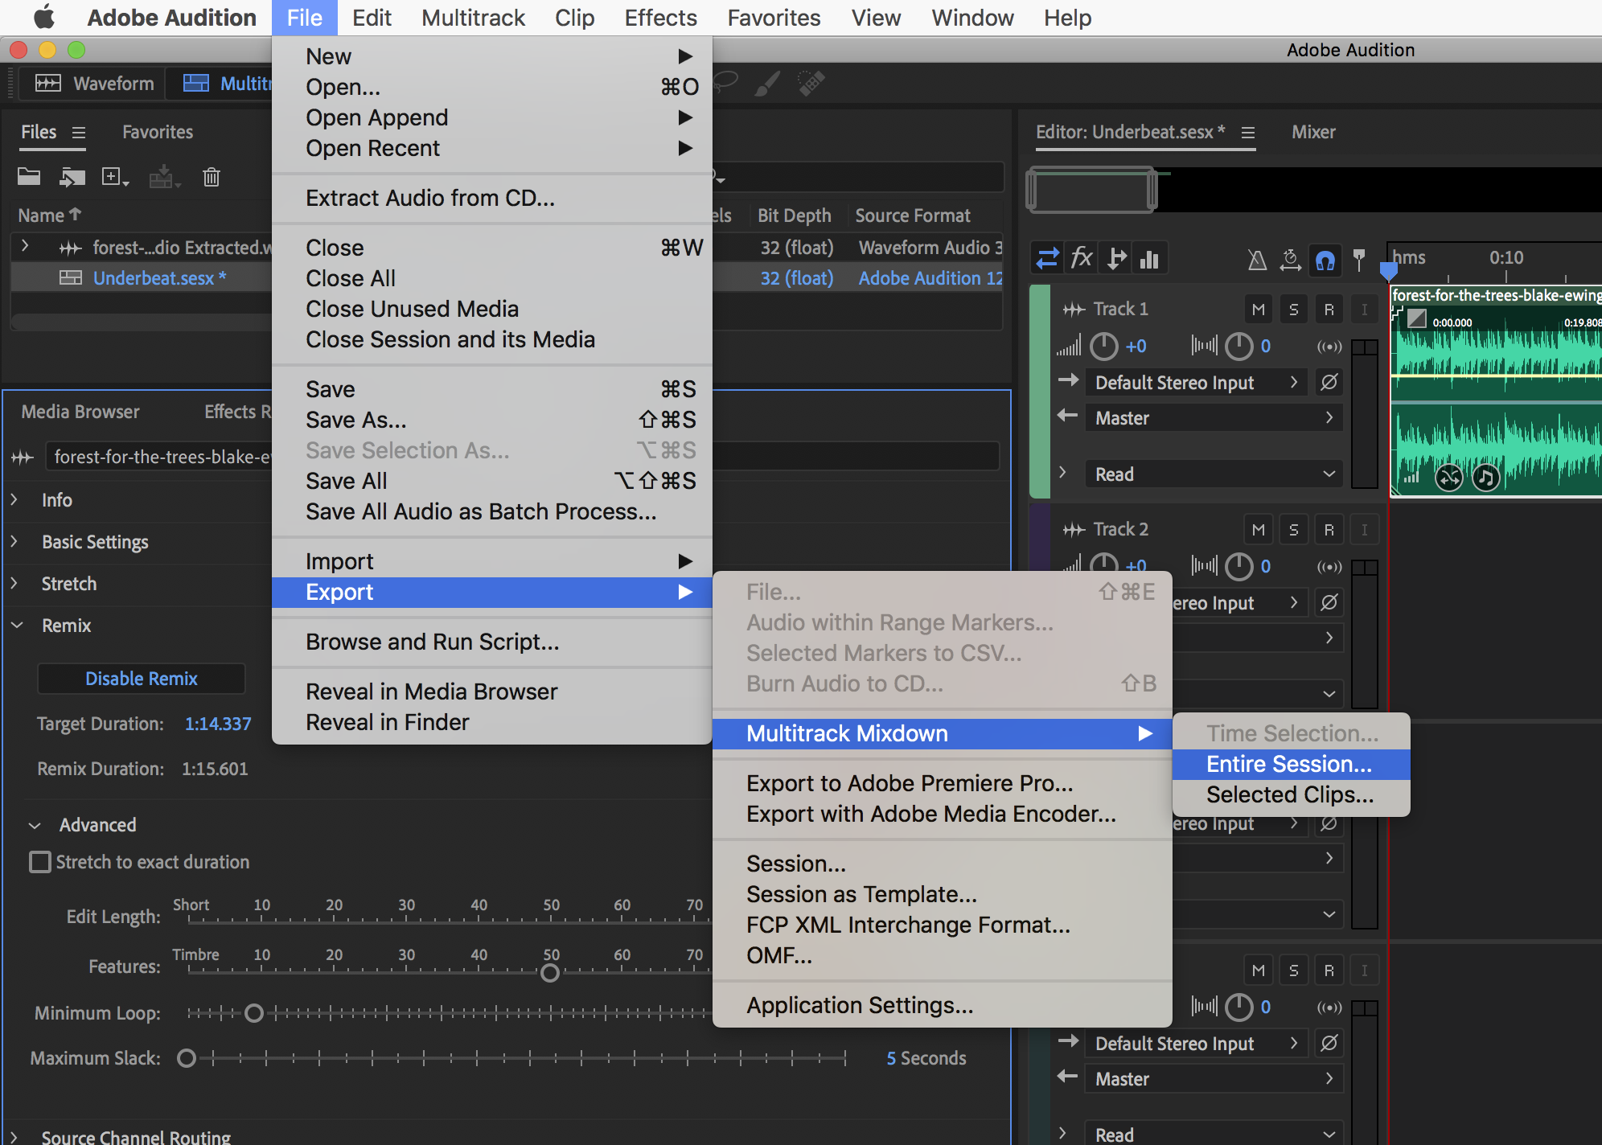Click the Track 2 polarity reverse icon
Image resolution: width=1602 pixels, height=1145 pixels.
pyautogui.click(x=1329, y=602)
